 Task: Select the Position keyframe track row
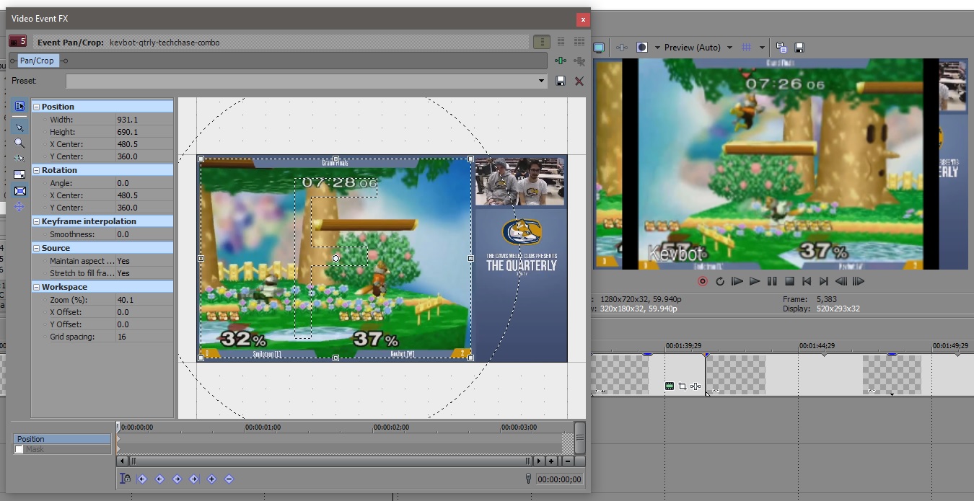pyautogui.click(x=63, y=439)
